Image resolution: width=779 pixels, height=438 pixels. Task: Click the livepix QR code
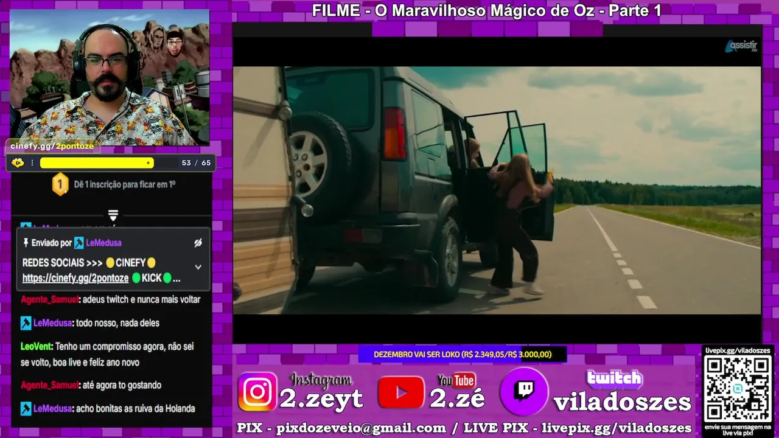(x=738, y=388)
